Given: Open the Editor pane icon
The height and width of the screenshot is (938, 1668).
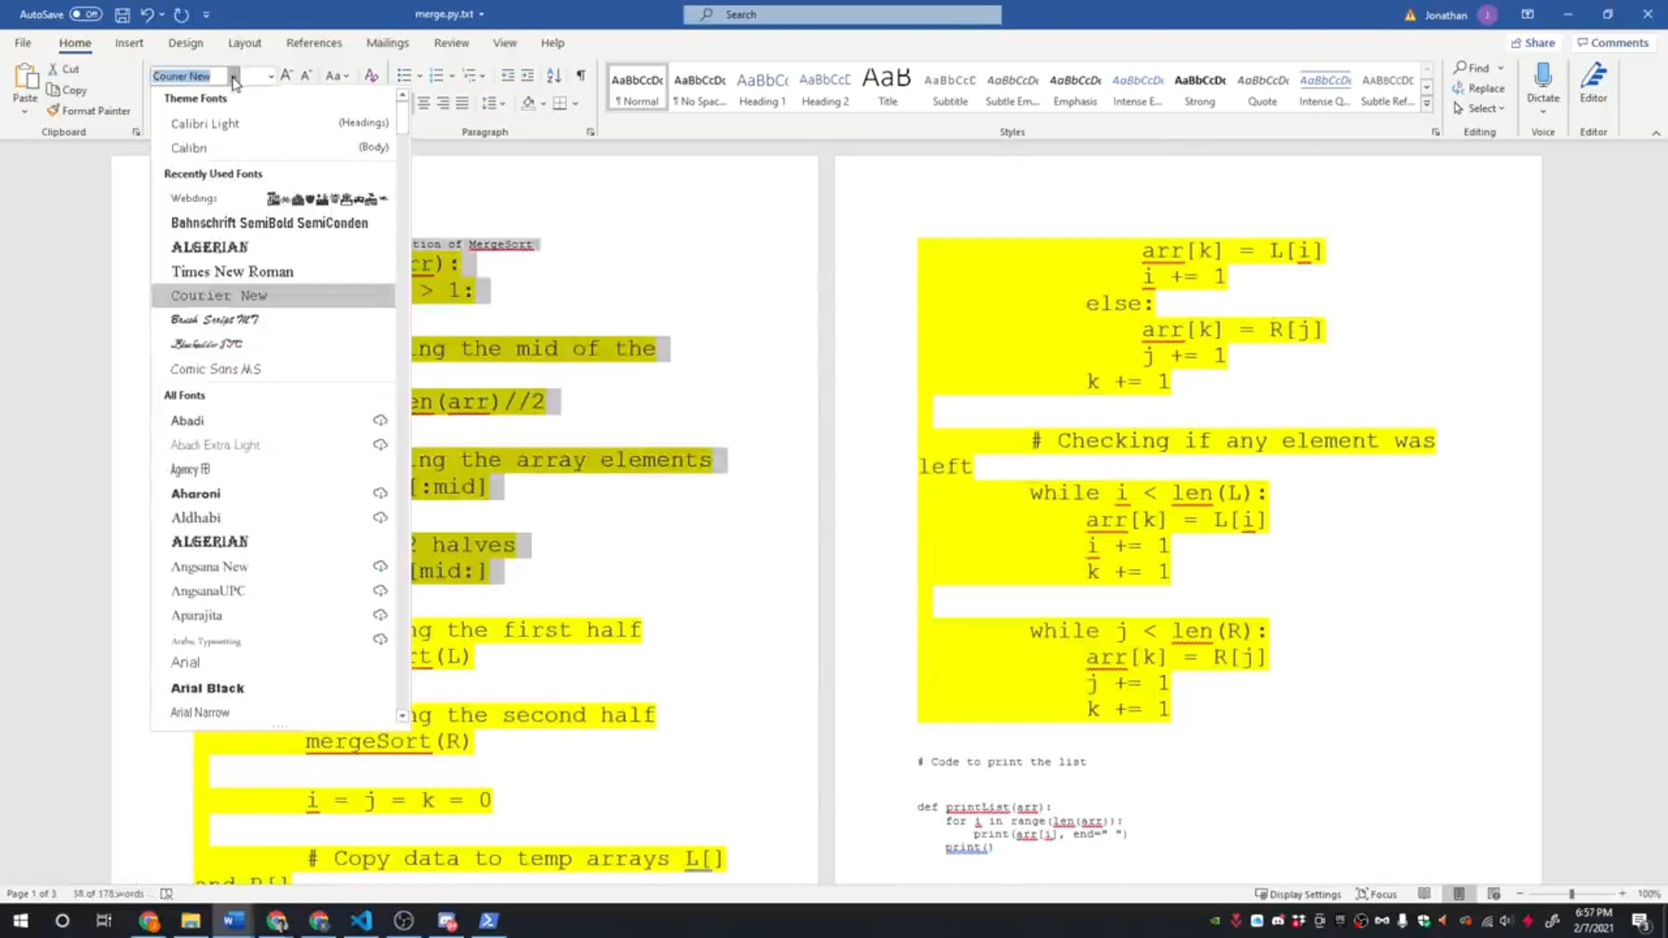Looking at the screenshot, I should tap(1593, 76).
